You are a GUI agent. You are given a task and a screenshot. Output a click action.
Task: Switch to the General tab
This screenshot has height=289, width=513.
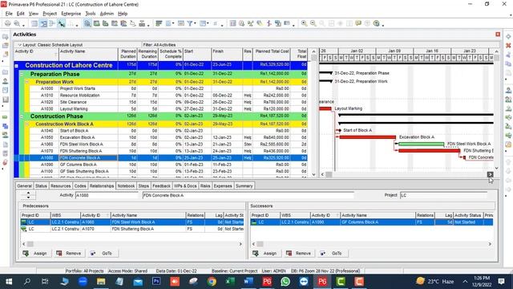[25, 185]
